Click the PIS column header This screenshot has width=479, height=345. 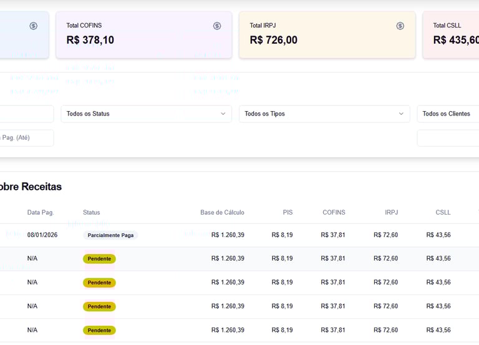click(x=287, y=212)
